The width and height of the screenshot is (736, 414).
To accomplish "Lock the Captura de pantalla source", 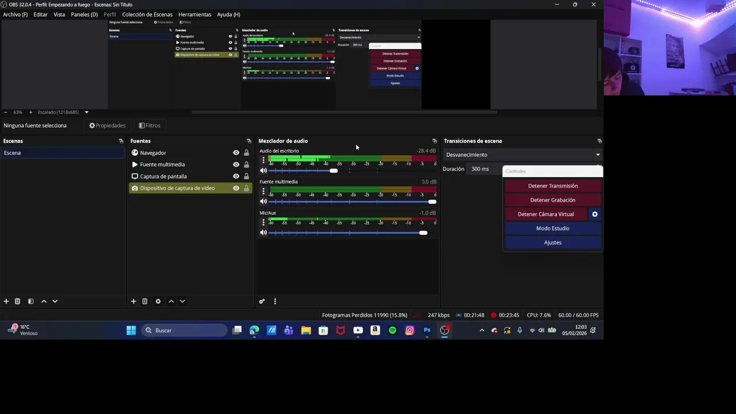I will point(246,177).
